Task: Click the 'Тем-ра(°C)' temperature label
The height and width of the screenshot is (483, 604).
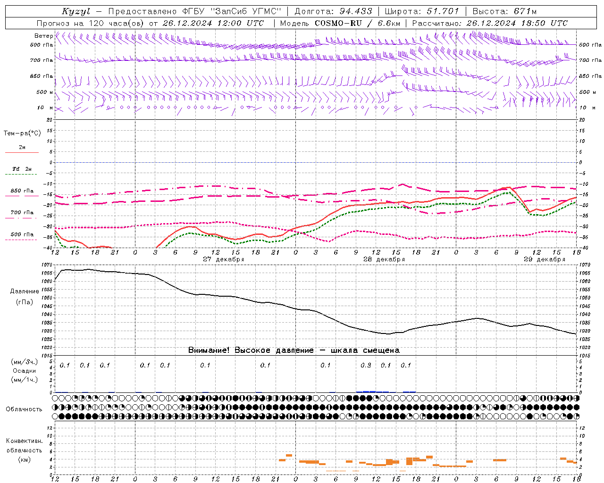Action: point(22,133)
